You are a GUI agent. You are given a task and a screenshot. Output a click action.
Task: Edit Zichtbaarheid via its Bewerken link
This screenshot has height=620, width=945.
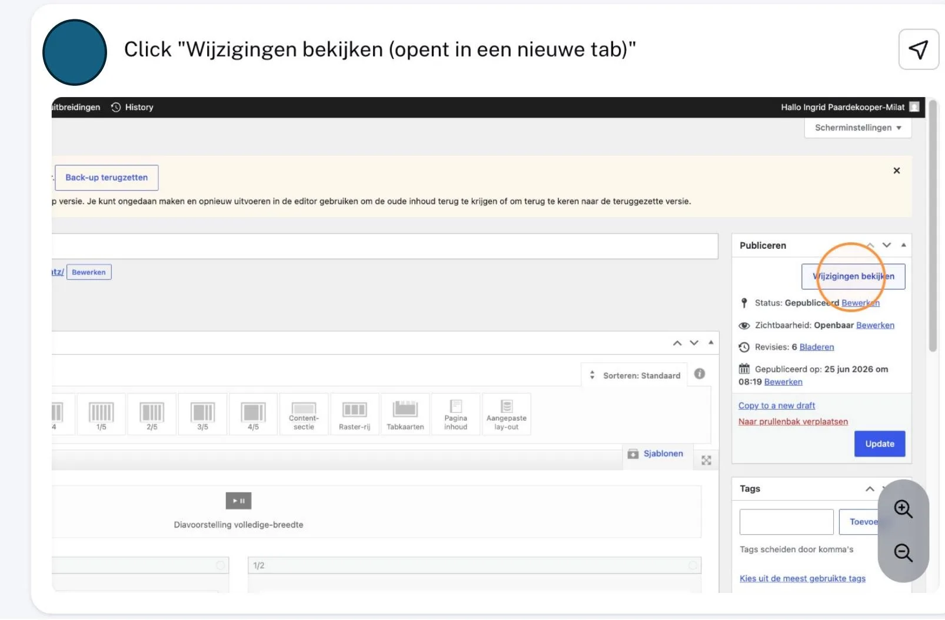tap(875, 325)
